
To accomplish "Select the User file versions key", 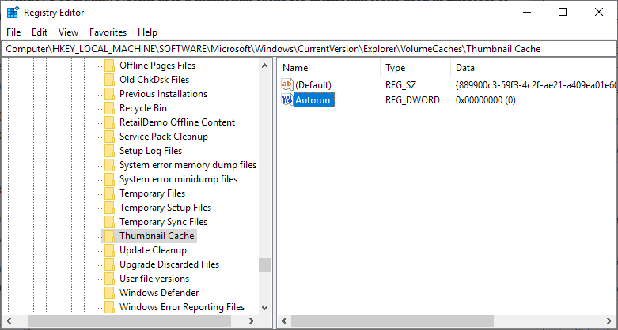I will tap(154, 279).
